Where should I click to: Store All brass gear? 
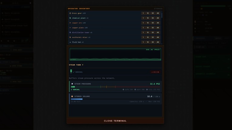[x=158, y=13]
